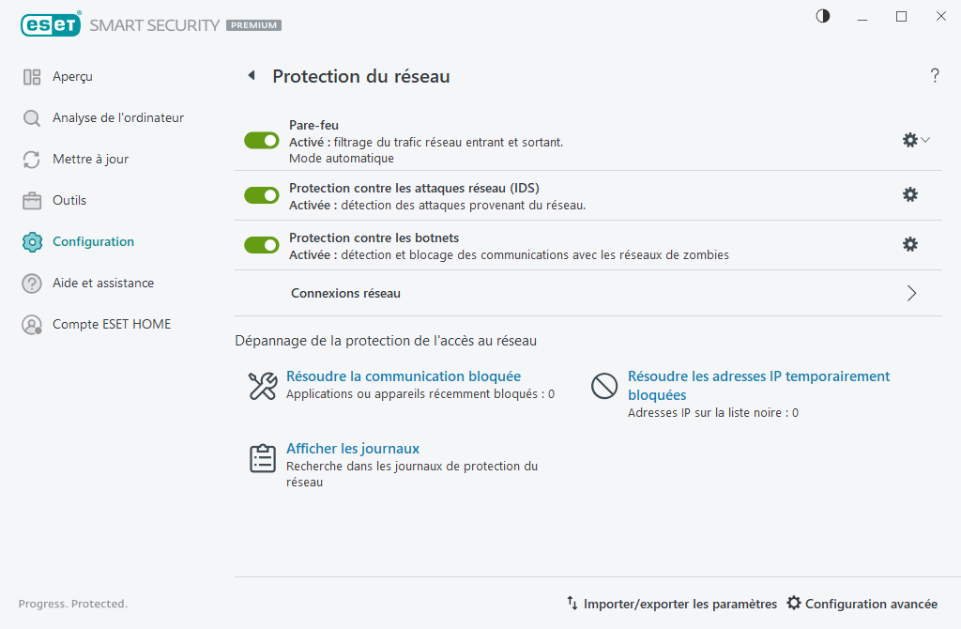Select Analyse de l'ordinateur in sidebar
Viewport: 961px width, 629px height.
click(x=117, y=117)
